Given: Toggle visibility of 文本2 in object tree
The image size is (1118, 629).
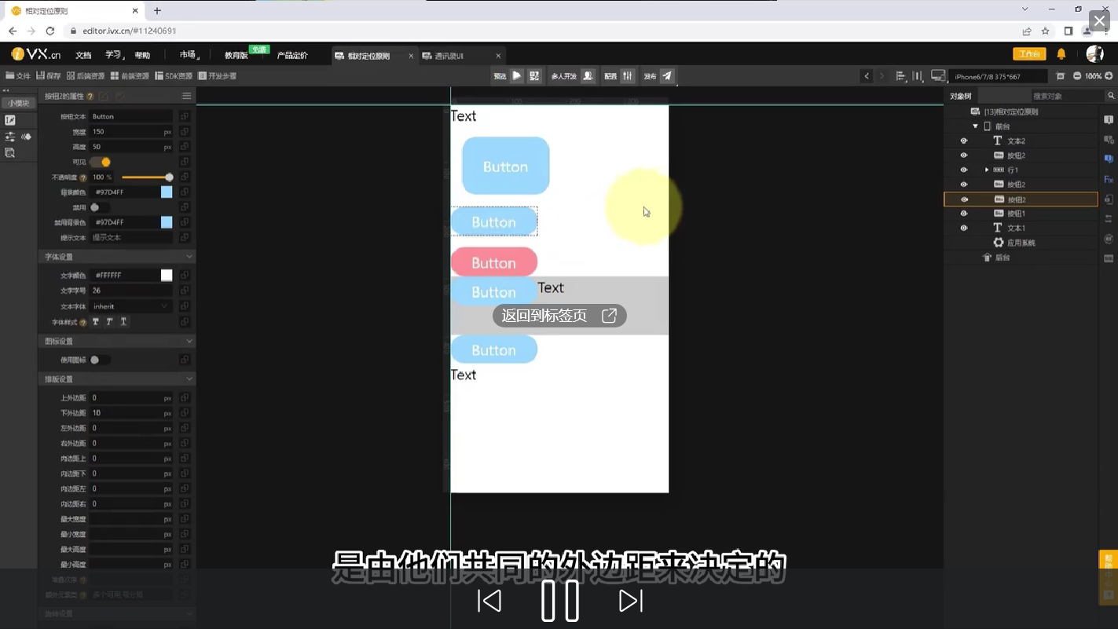Looking at the screenshot, I should pos(964,141).
